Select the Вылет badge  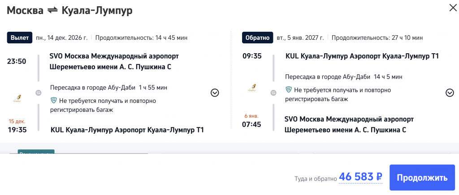[x=20, y=38]
